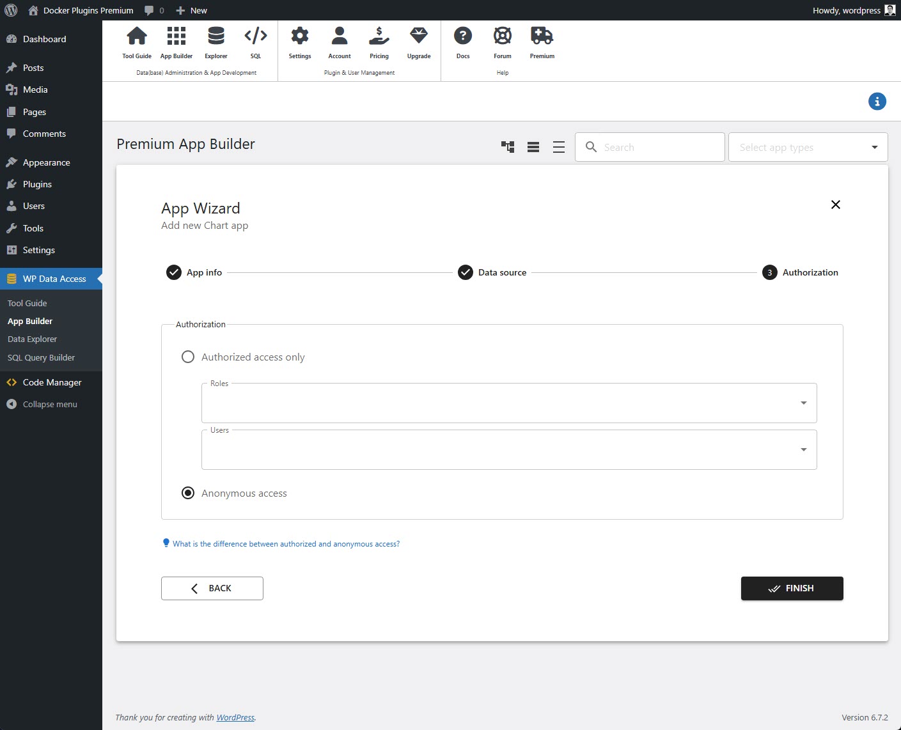Open the Select app types dropdown

tap(808, 147)
